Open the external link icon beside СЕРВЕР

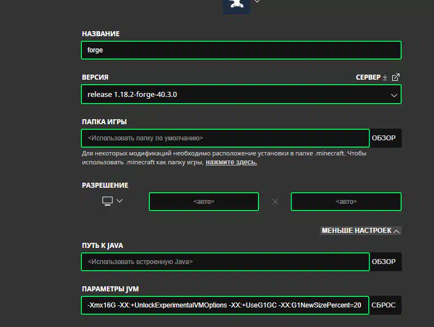(x=396, y=77)
